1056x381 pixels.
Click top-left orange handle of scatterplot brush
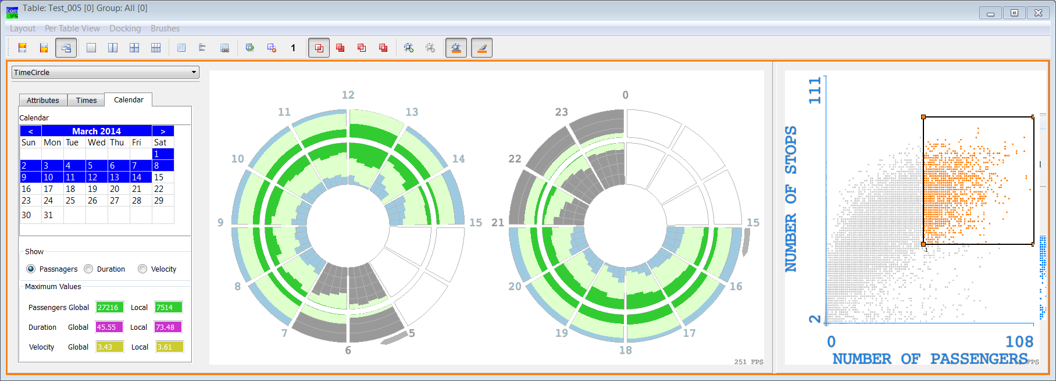[923, 117]
